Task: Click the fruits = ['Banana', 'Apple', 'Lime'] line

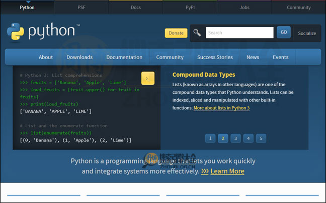Action: (x=73, y=82)
